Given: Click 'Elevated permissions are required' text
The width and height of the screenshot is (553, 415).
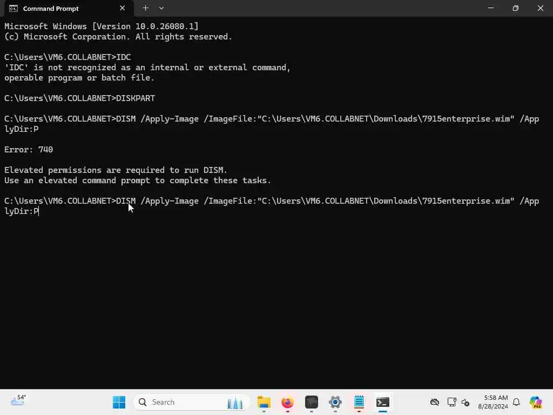Looking at the screenshot, I should tap(116, 170).
